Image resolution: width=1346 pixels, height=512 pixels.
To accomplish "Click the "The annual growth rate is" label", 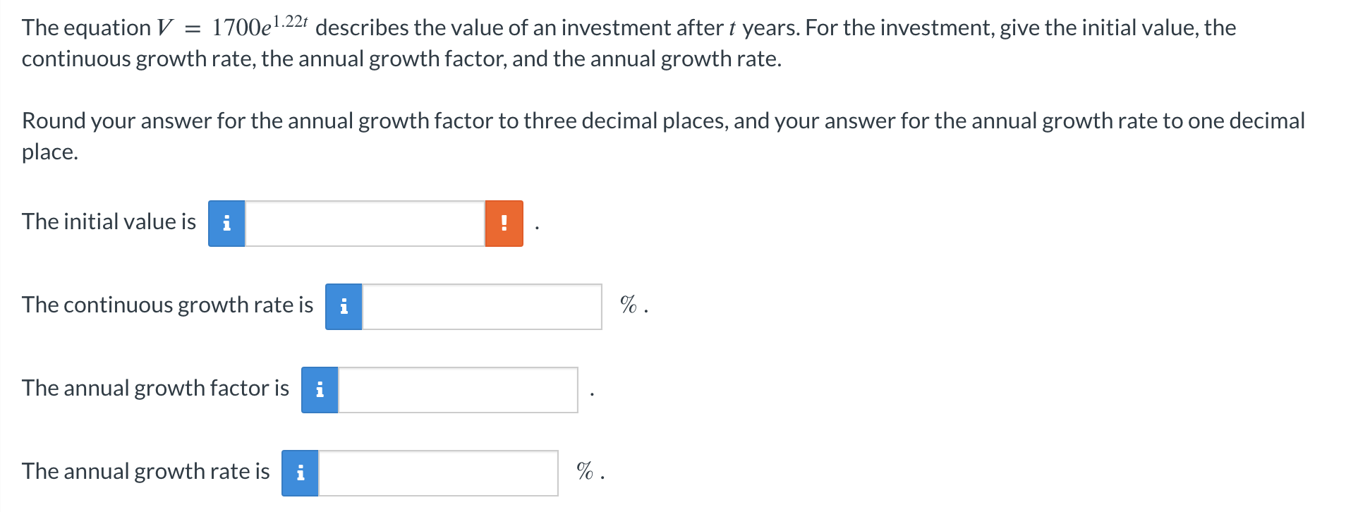I will (x=145, y=472).
